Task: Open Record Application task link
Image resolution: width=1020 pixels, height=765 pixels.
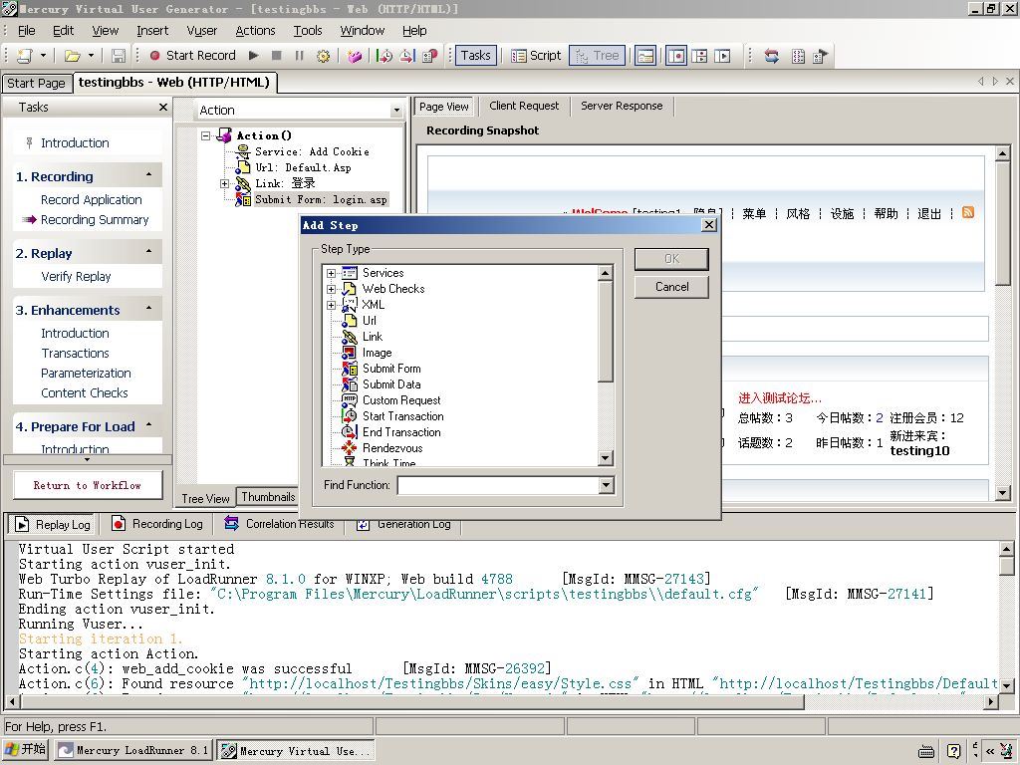Action: (91, 199)
